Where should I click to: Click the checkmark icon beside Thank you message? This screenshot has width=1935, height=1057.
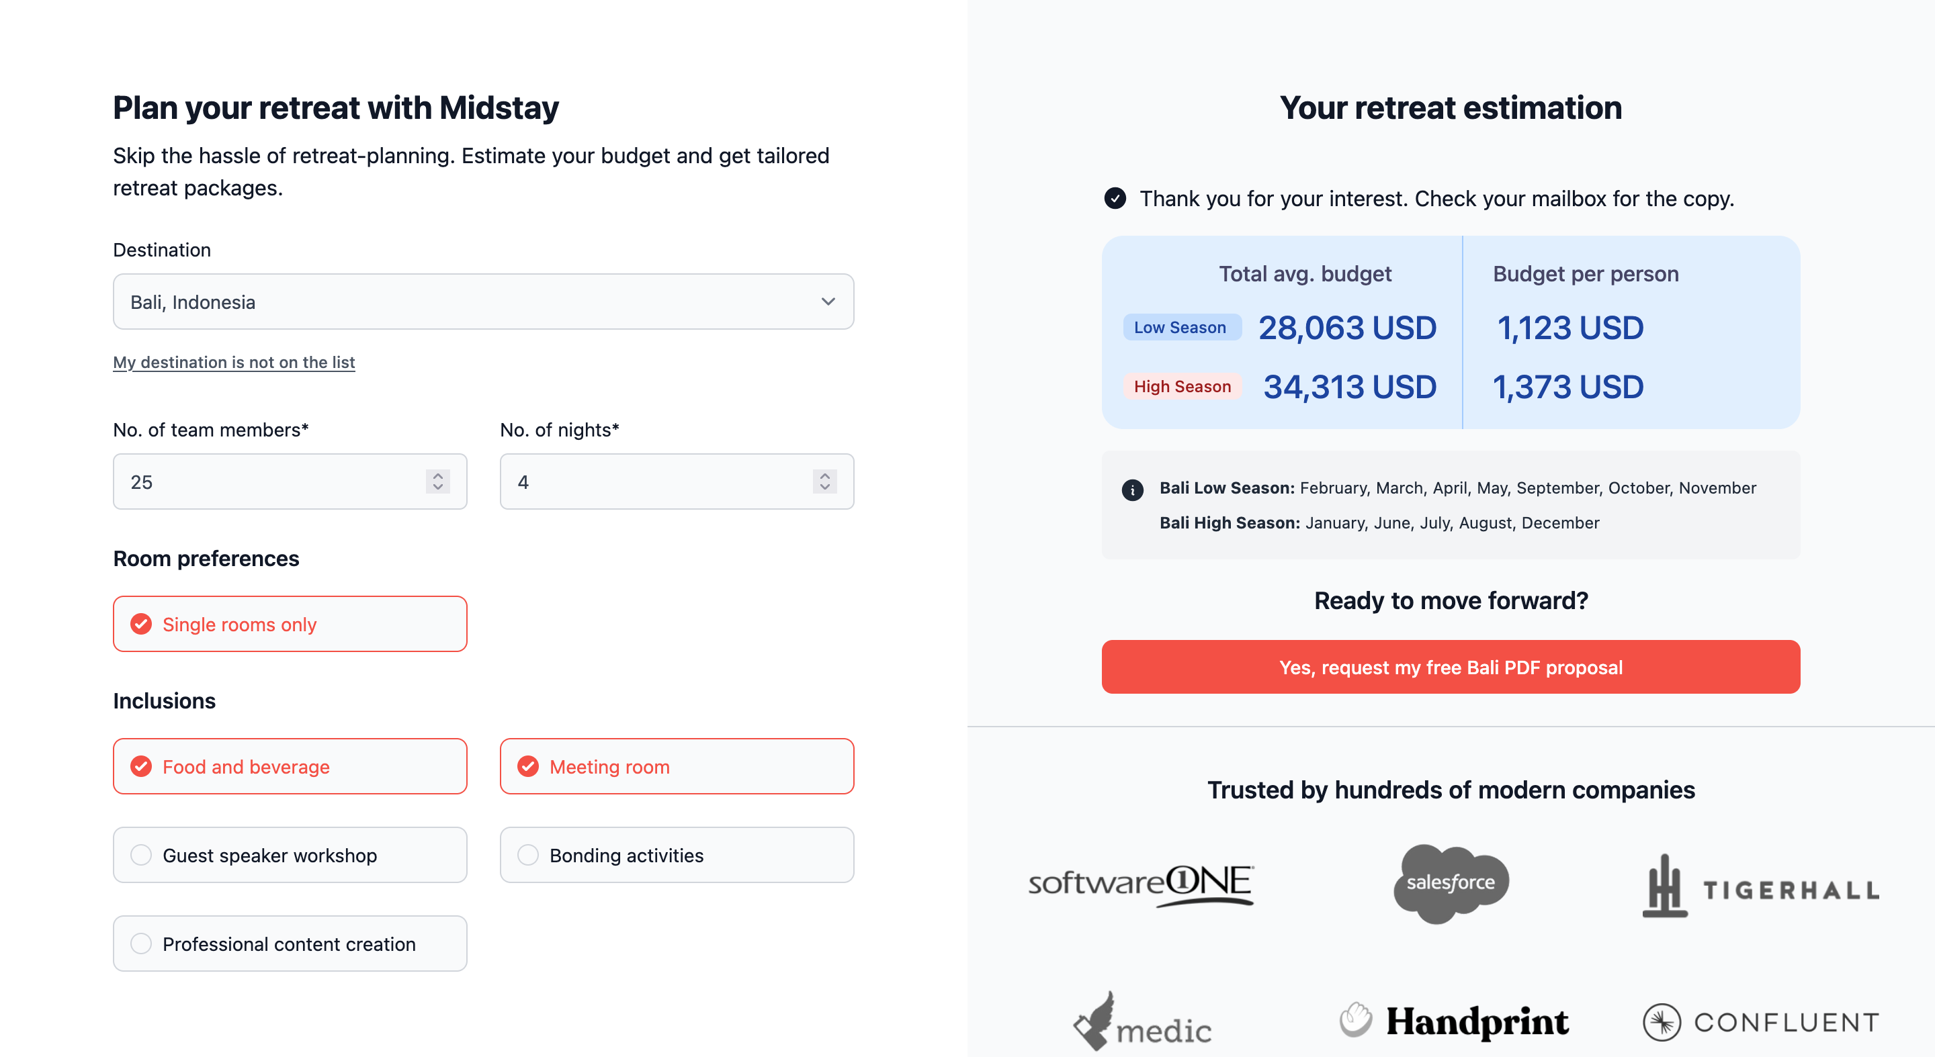[x=1115, y=198]
